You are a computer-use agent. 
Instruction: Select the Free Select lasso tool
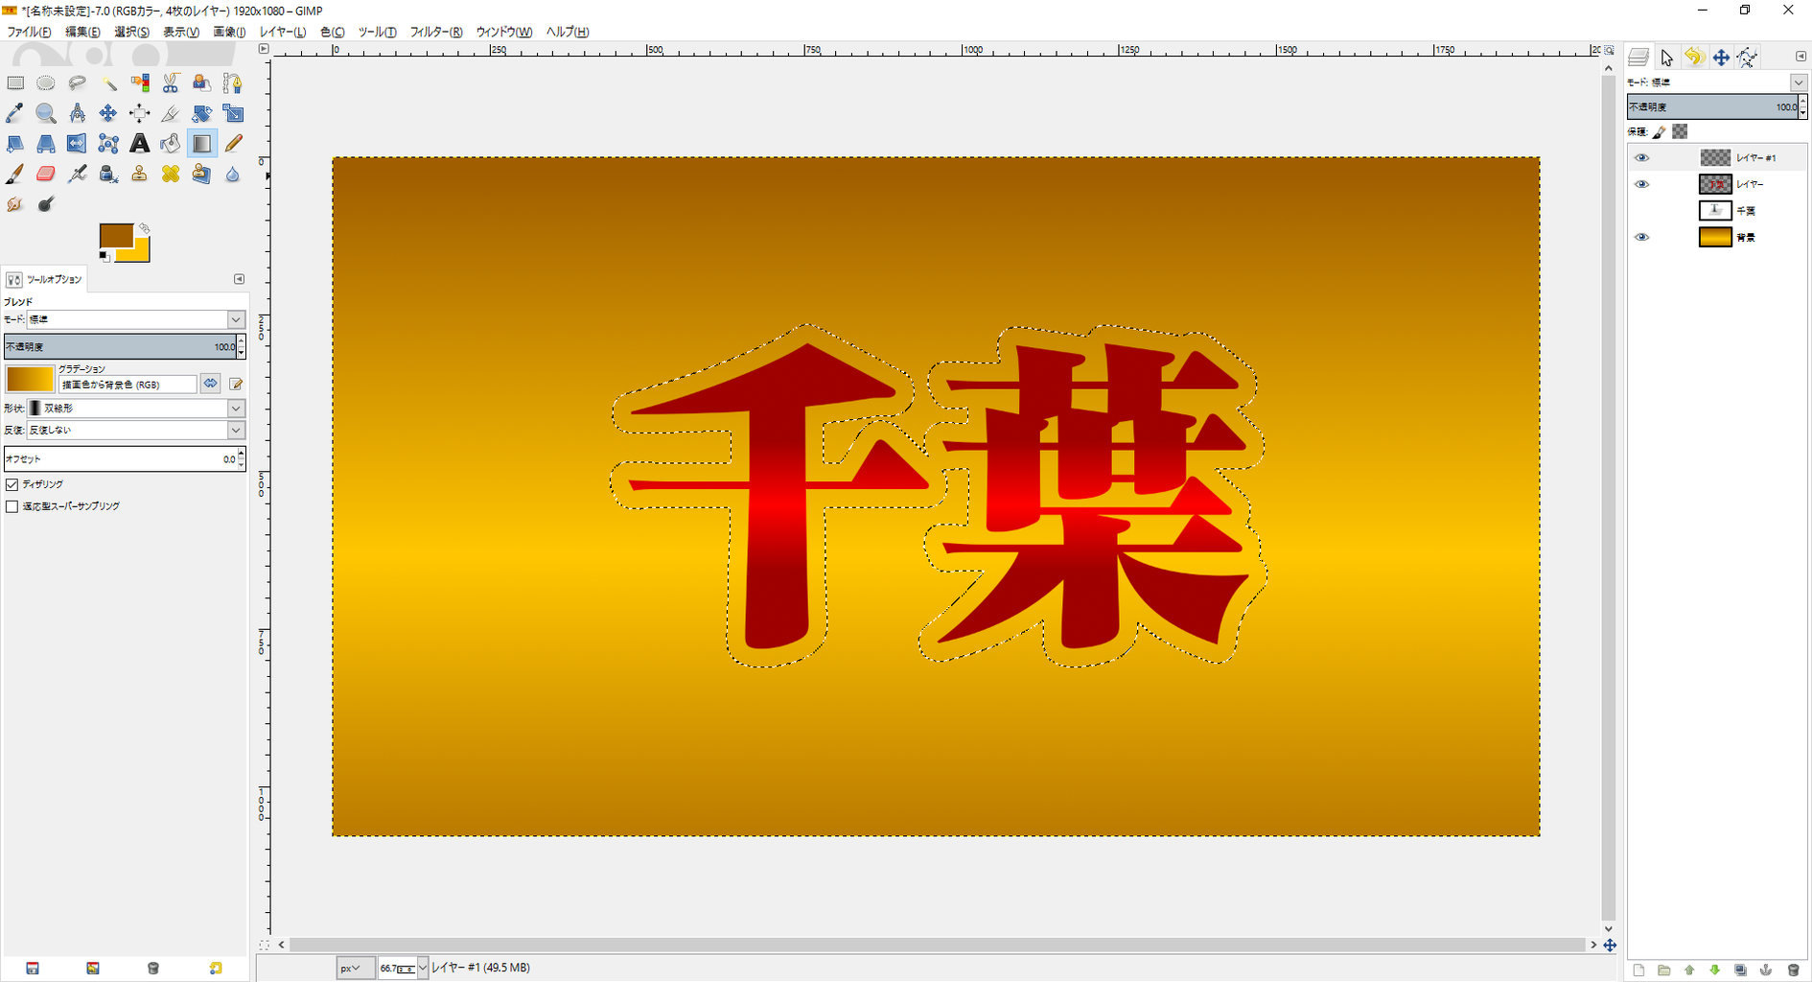tap(78, 83)
